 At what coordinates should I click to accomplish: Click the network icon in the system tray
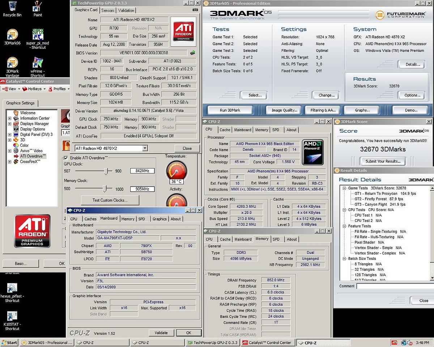click(403, 343)
